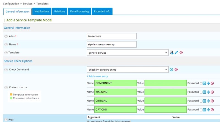The height and width of the screenshot is (122, 220).
Task: Click the view template icon beside generic-service
Action: click(x=172, y=53)
